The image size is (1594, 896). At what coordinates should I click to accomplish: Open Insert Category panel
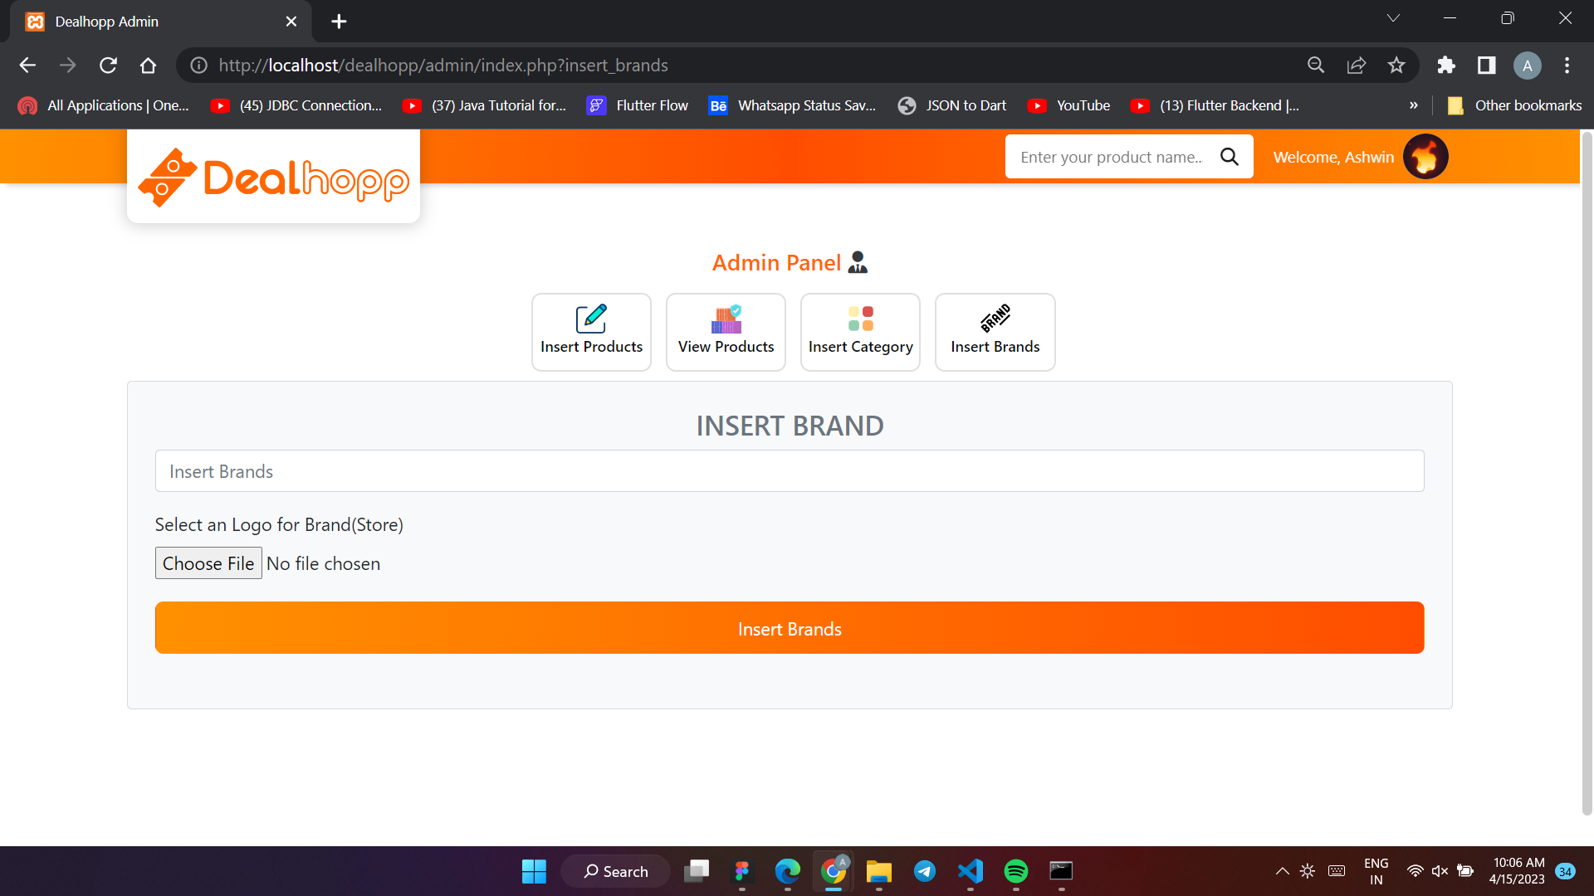860,332
